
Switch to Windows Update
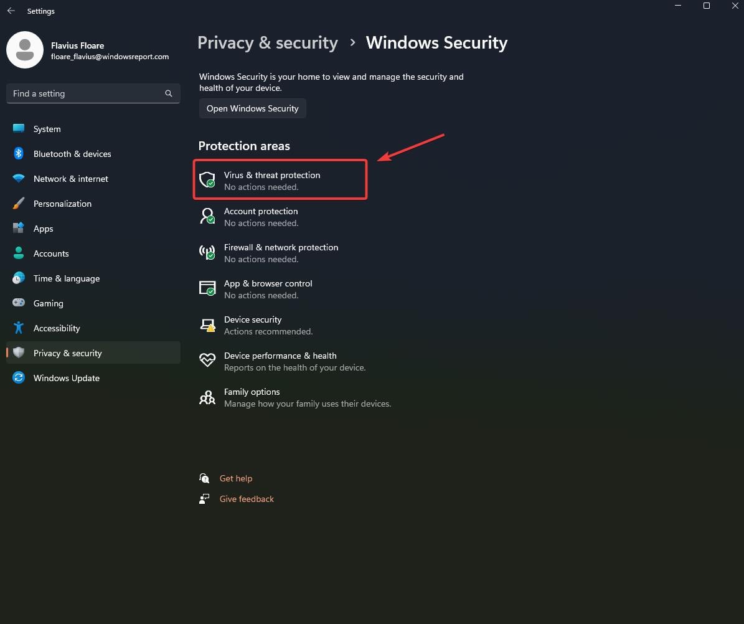tap(66, 378)
